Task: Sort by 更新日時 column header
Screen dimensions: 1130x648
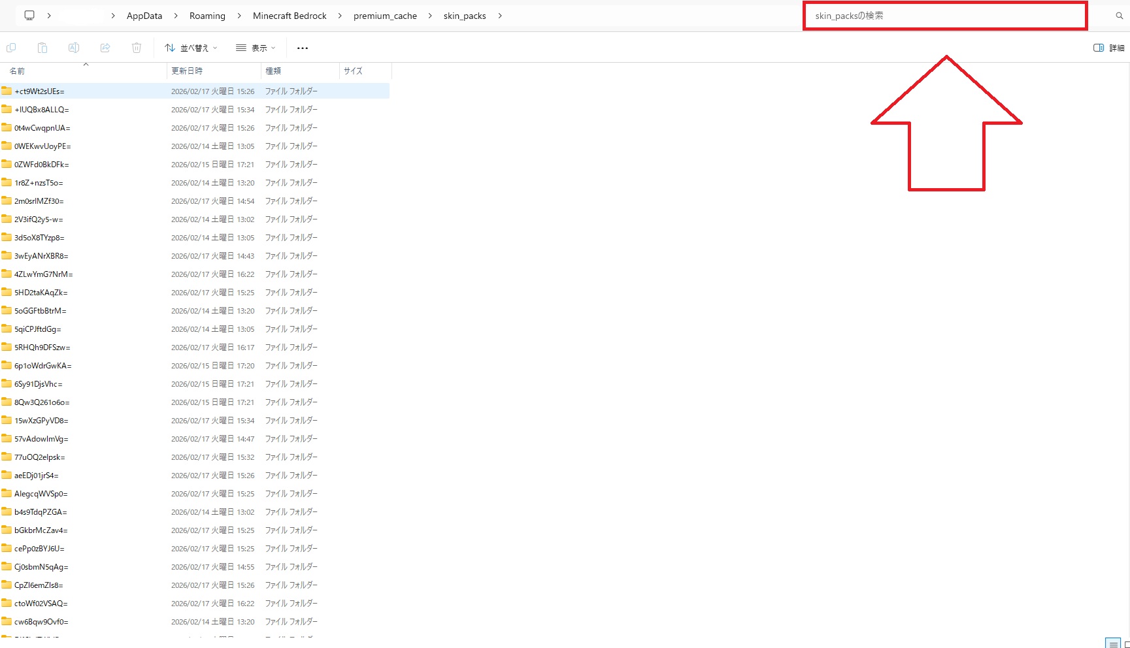Action: point(187,71)
